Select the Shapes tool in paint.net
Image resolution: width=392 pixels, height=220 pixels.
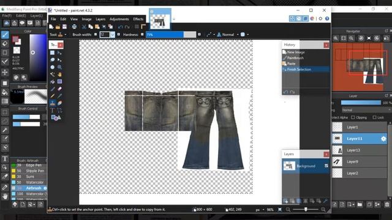pyautogui.click(x=56, y=117)
